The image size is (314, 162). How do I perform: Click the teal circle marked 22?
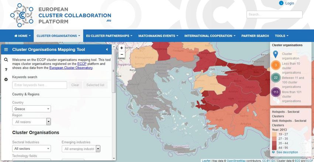tap(276, 77)
